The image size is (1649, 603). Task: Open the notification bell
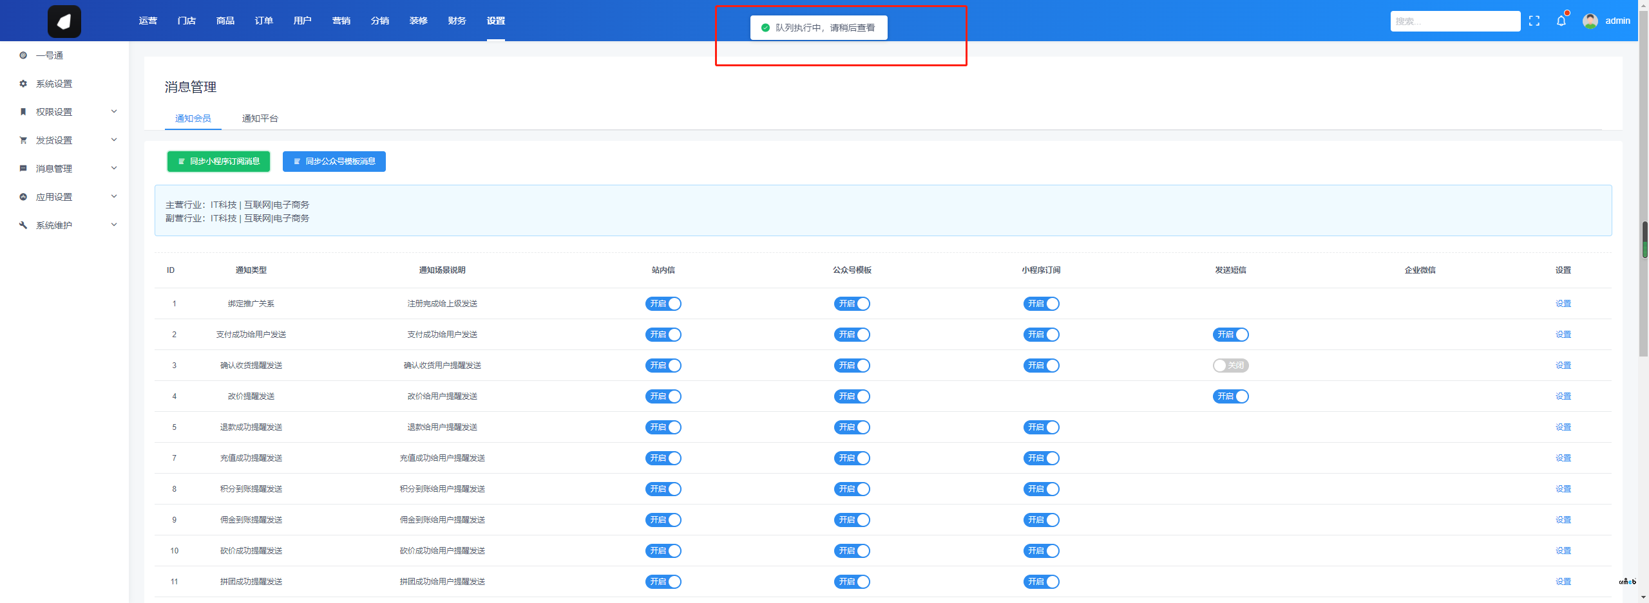click(x=1561, y=21)
